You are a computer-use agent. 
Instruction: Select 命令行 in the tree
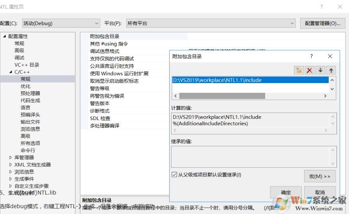28,150
